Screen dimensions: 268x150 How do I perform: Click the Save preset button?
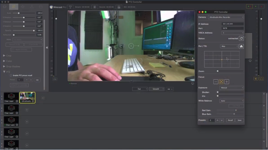pyautogui.click(x=239, y=120)
